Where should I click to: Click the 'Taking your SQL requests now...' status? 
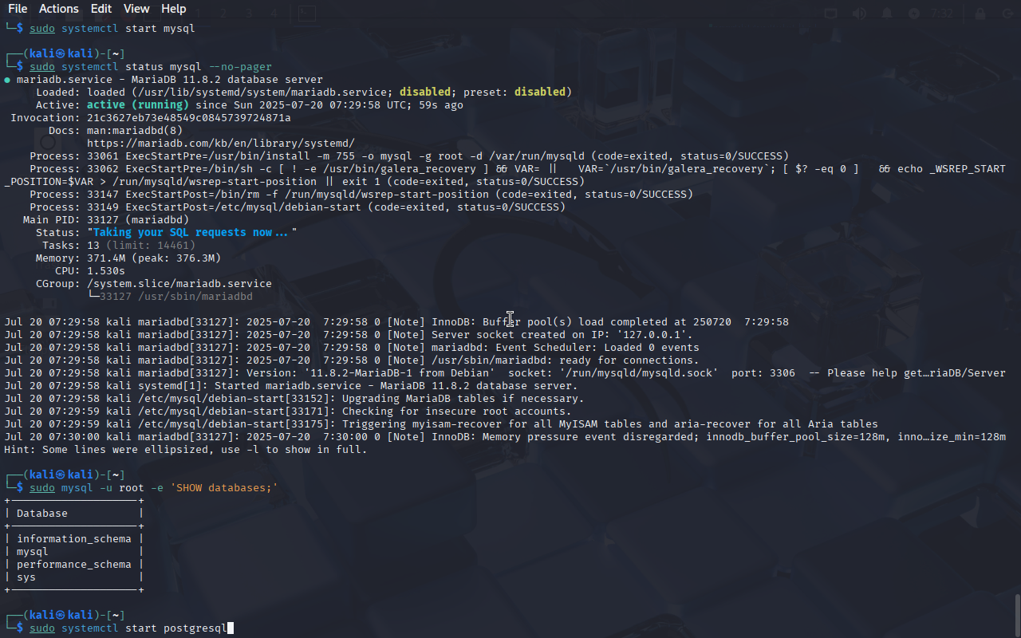[192, 233]
